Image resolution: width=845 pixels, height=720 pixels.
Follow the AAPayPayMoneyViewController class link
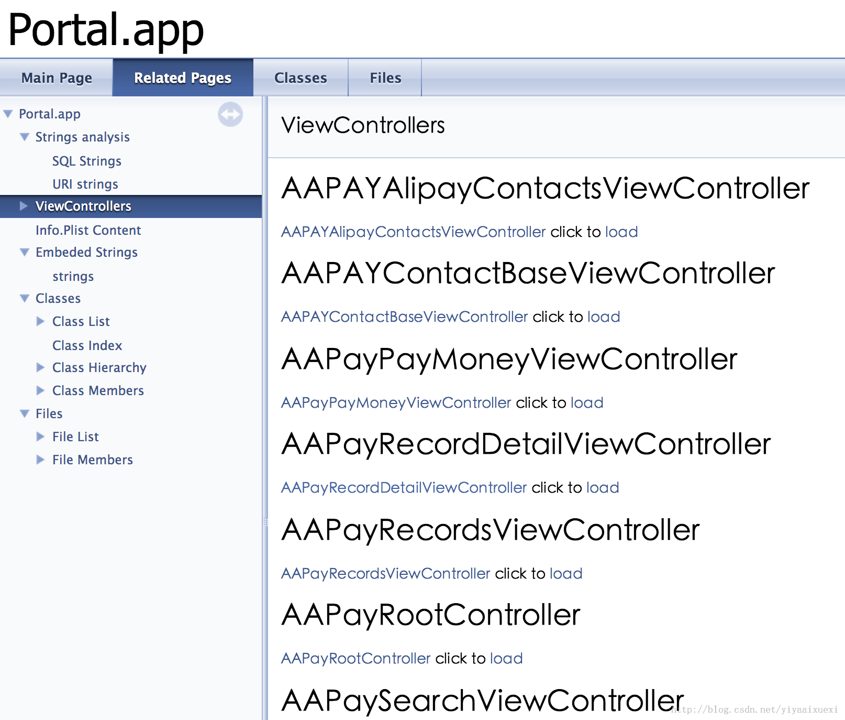point(396,402)
